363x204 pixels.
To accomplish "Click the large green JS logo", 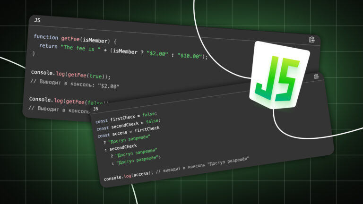I will [x=279, y=75].
